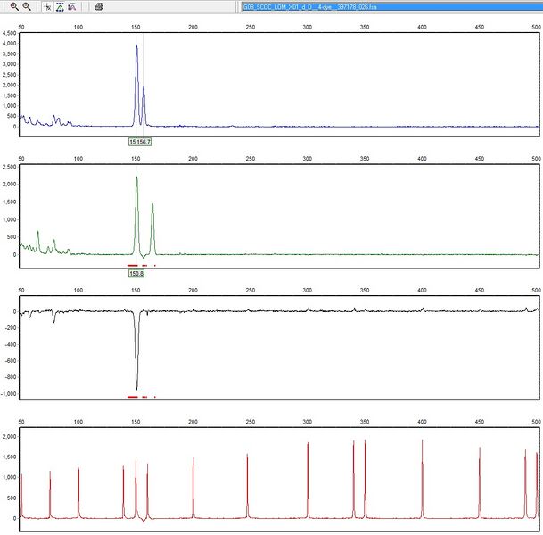Click the zoom out magnifier icon
This screenshot has height=535, width=543.
pos(27,6)
